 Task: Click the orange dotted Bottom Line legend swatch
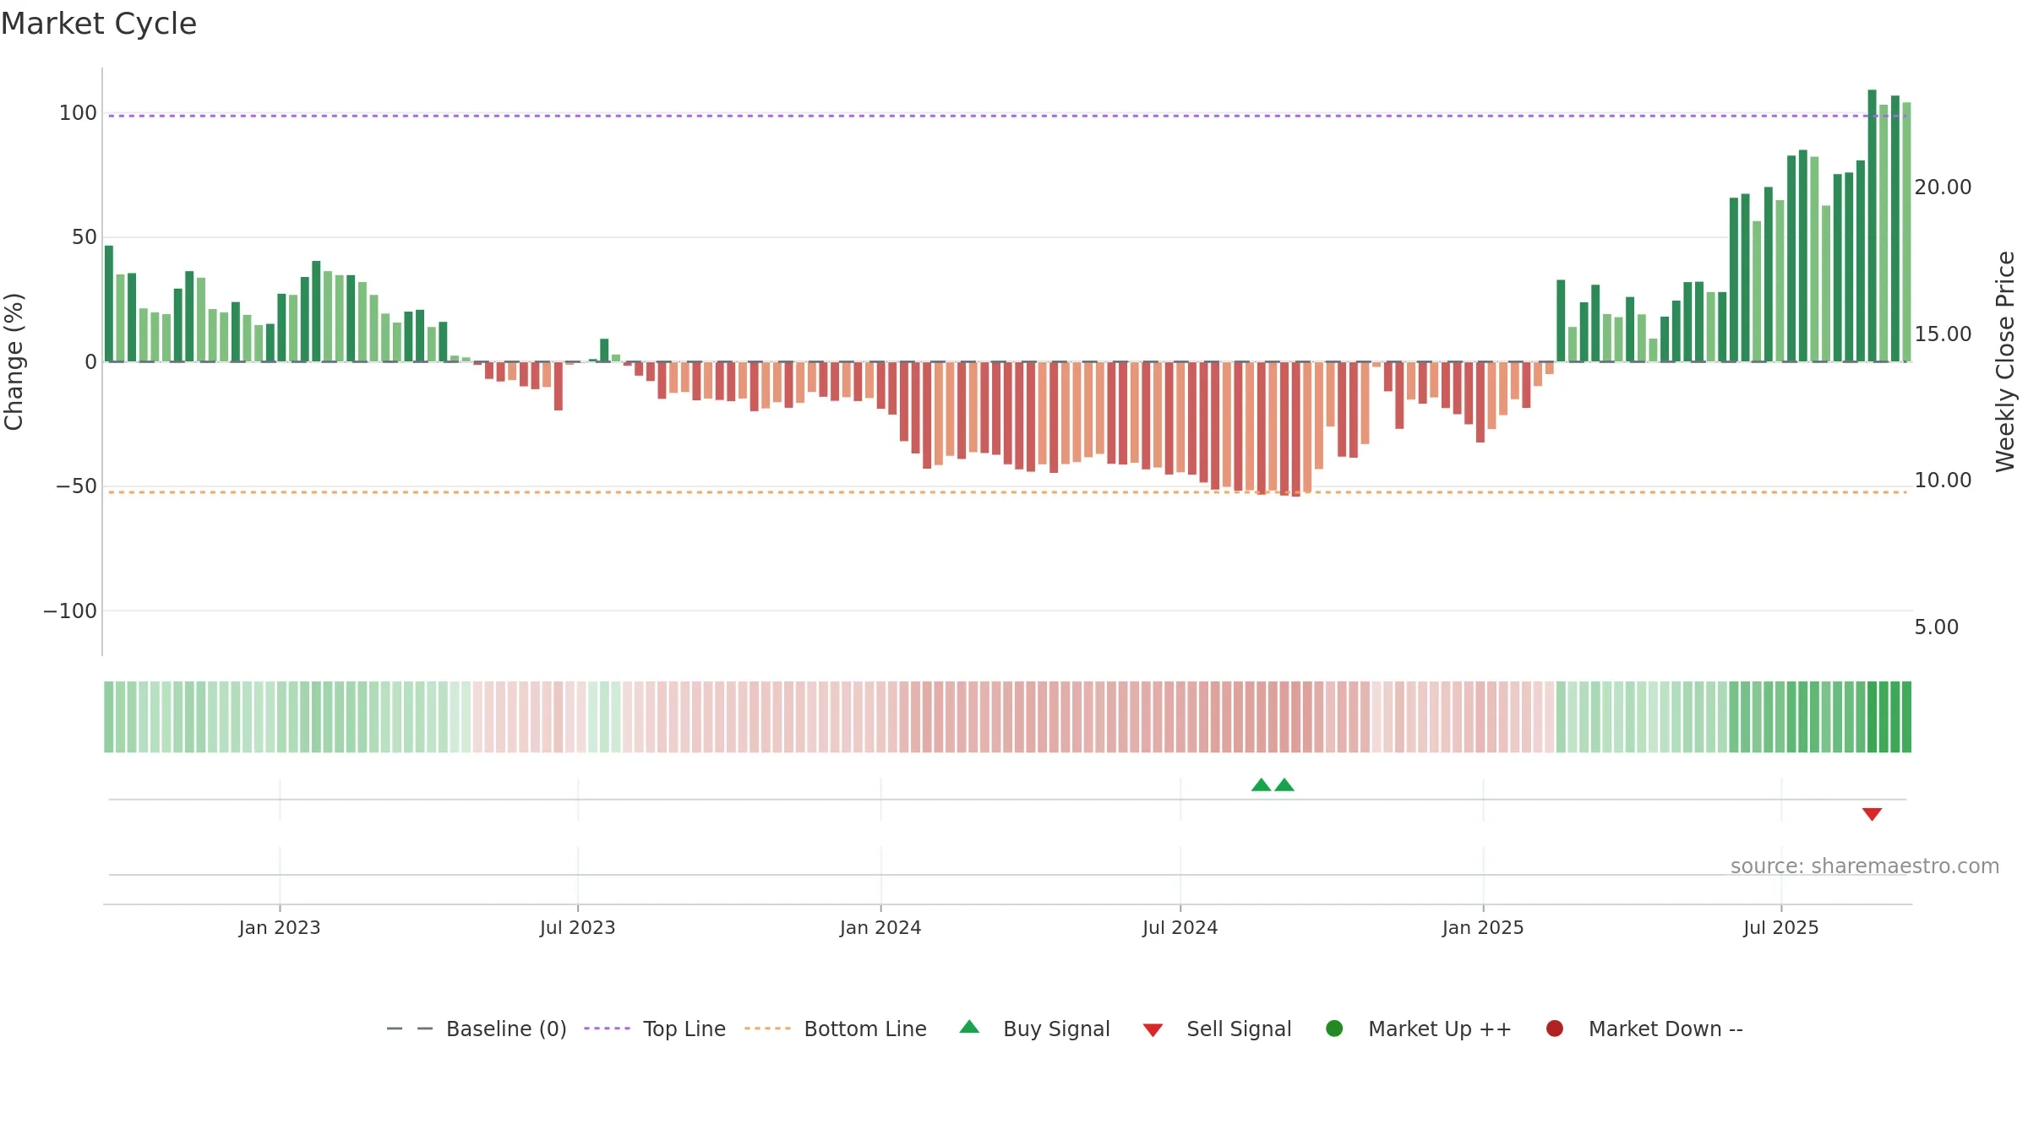tap(767, 1029)
